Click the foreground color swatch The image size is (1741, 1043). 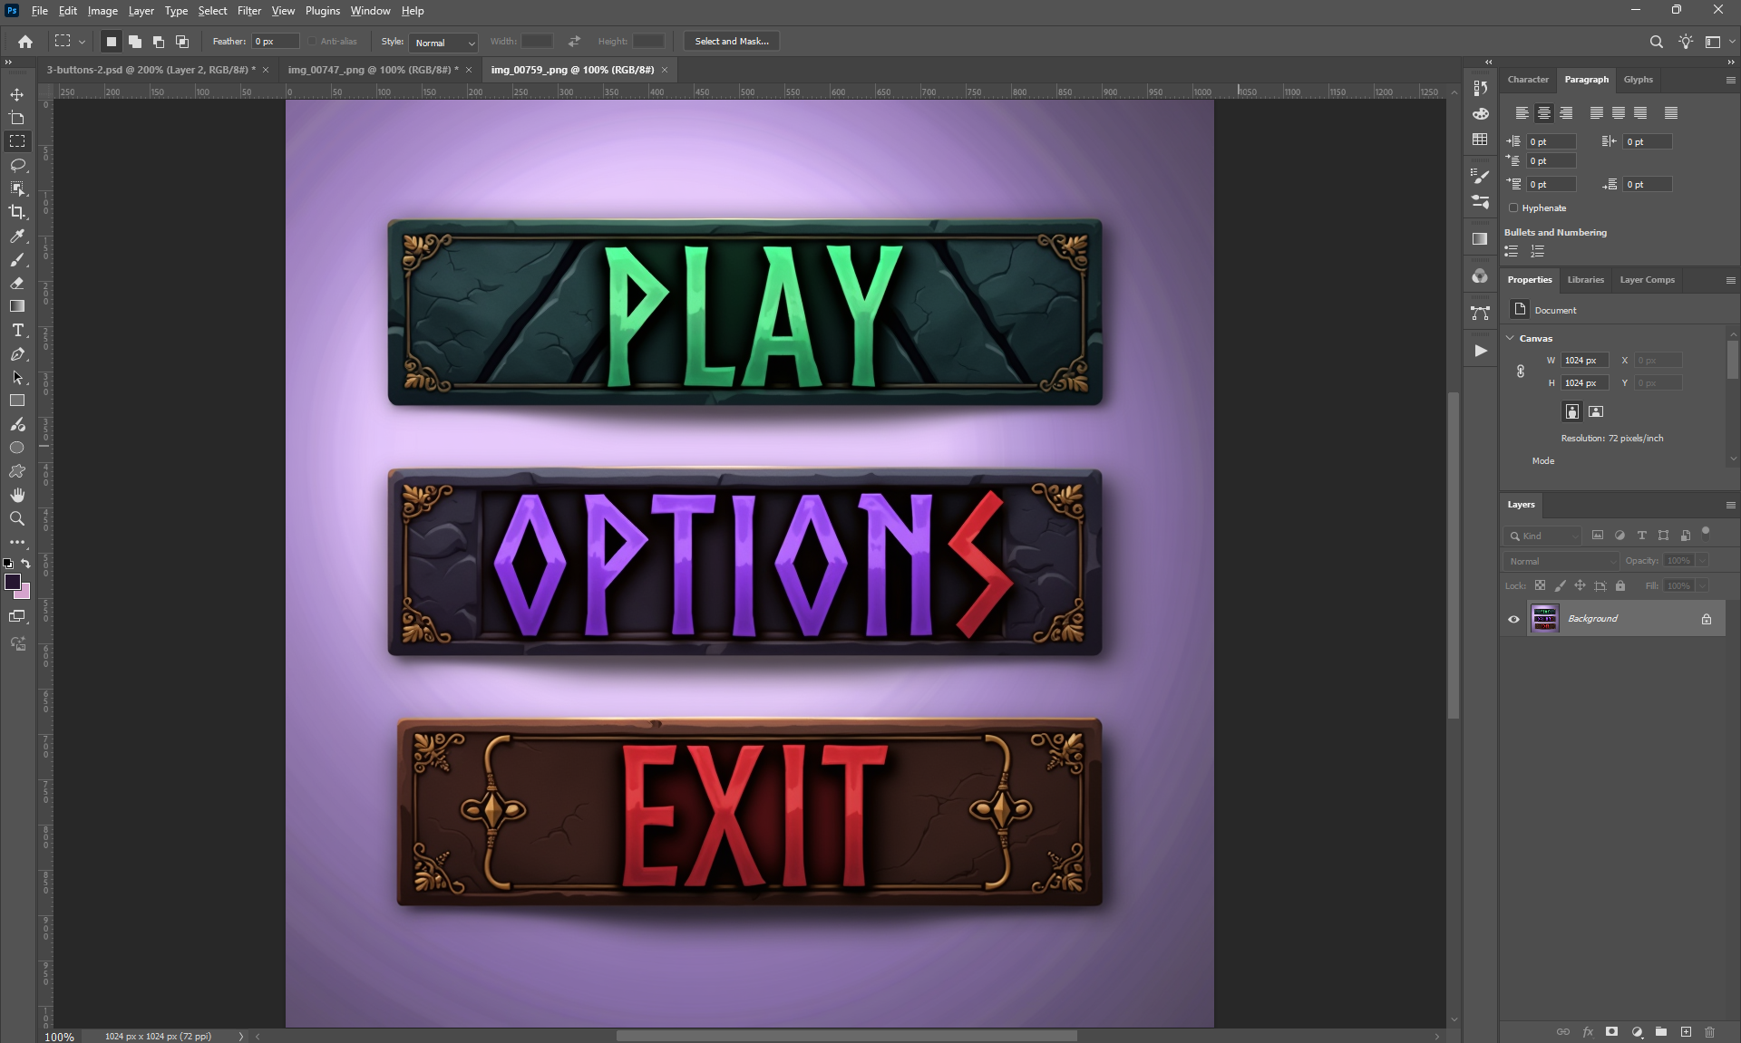click(x=12, y=581)
